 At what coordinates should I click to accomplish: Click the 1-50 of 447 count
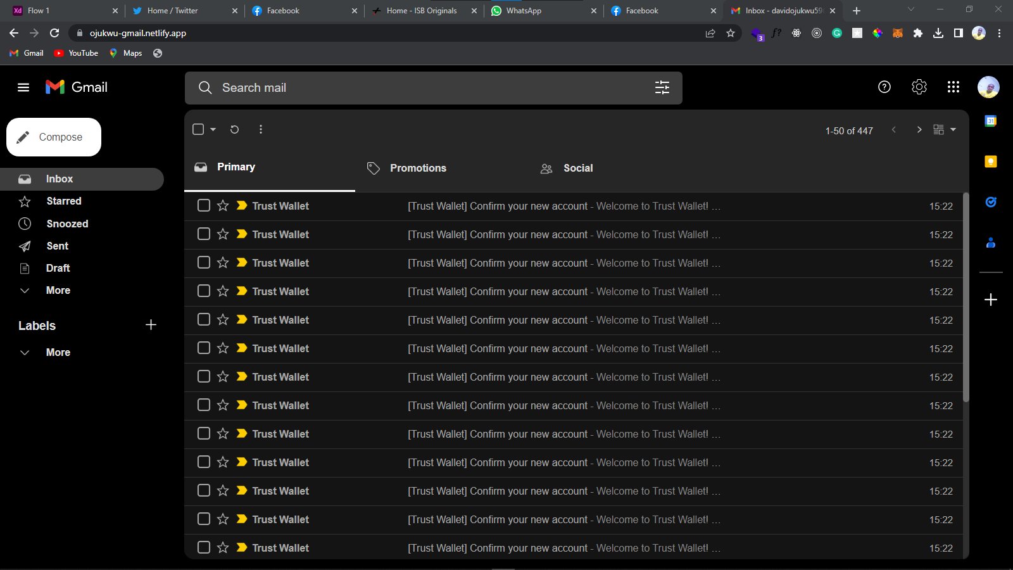pyautogui.click(x=849, y=130)
